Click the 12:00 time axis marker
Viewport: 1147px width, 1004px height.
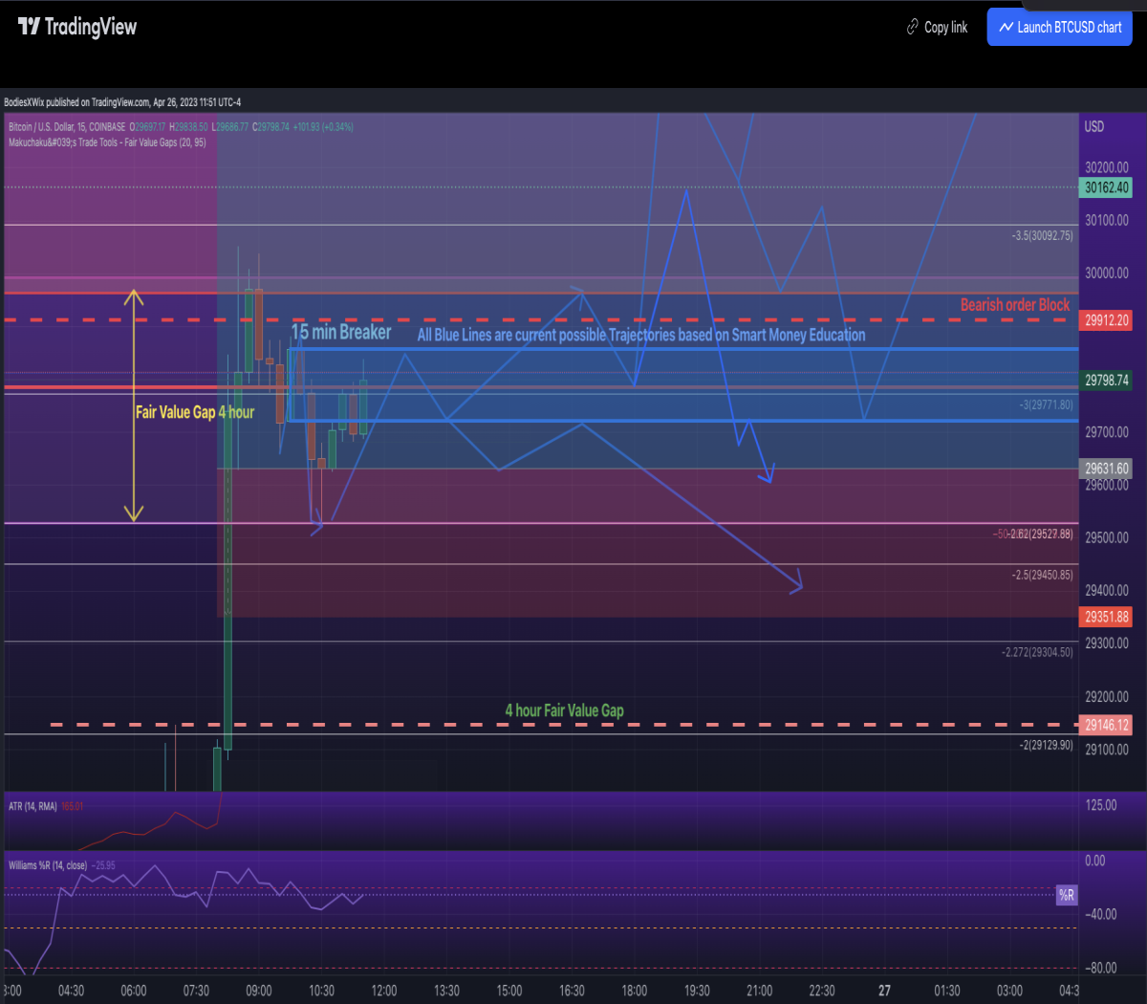[383, 991]
